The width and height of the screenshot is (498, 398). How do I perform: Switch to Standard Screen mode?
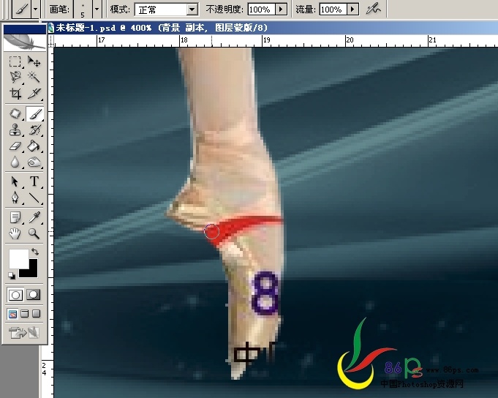[12, 314]
